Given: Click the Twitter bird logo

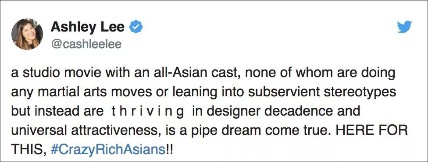Looking at the screenshot, I should tap(404, 27).
